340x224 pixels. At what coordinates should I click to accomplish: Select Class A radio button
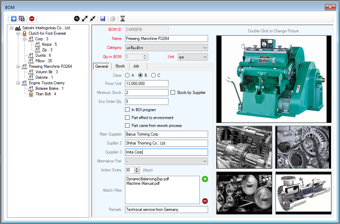click(x=127, y=75)
